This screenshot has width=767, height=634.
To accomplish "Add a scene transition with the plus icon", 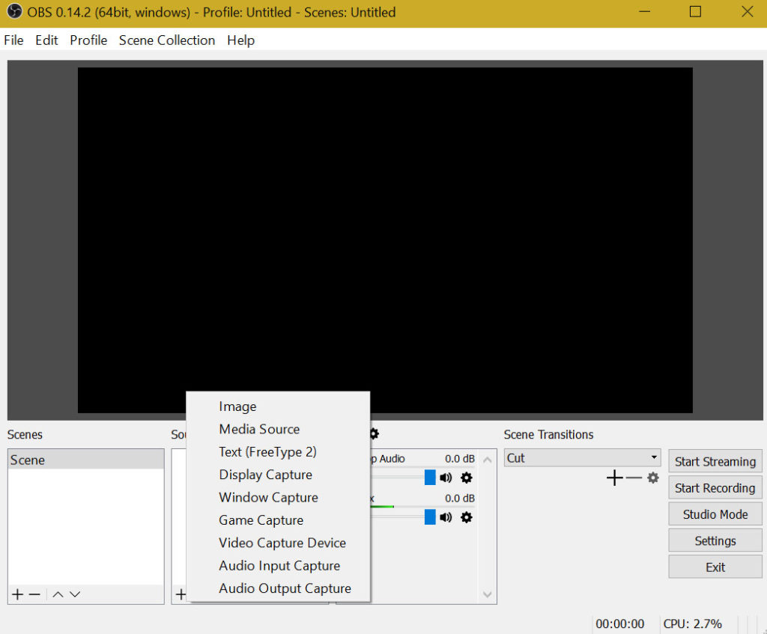I will tap(614, 478).
